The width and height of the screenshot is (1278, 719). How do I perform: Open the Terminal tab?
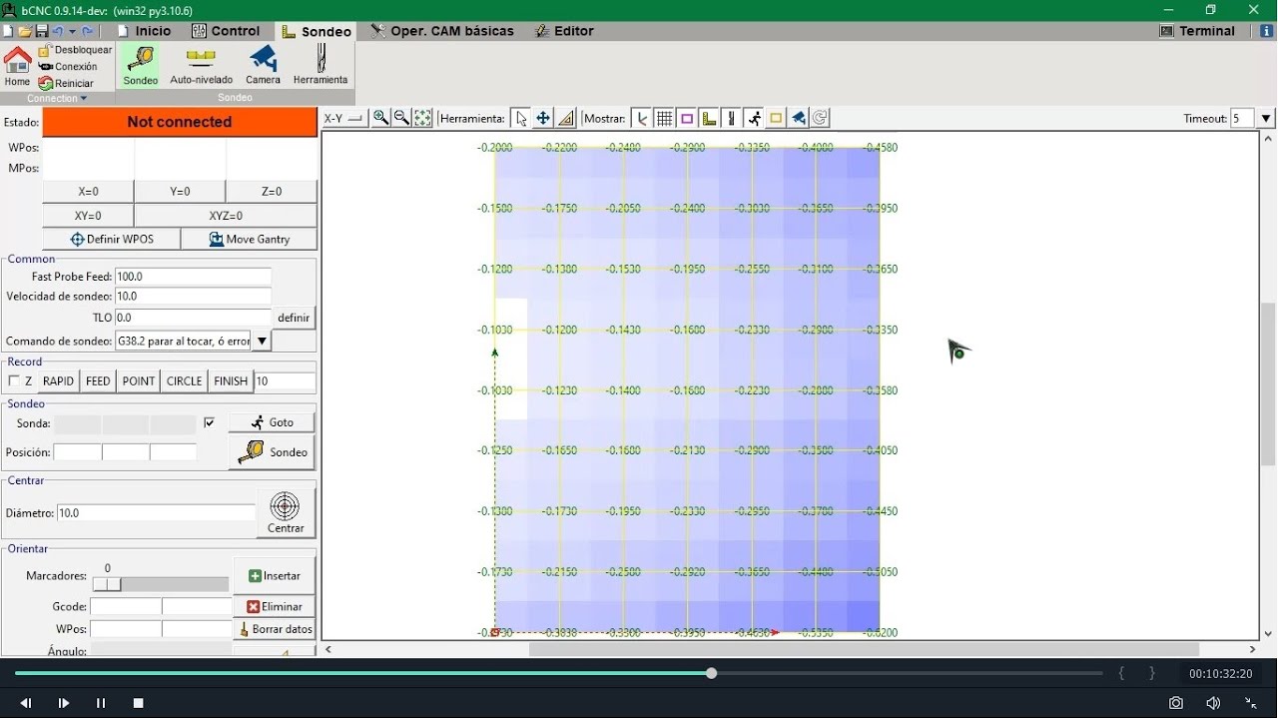click(x=1197, y=31)
